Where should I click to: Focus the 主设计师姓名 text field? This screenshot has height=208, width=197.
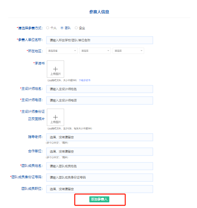point(100,89)
